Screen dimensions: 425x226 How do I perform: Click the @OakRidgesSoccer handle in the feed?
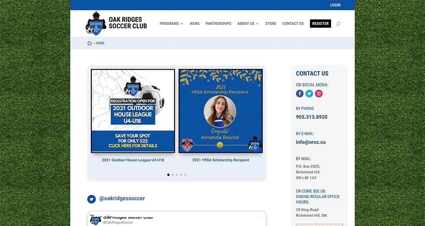[118, 222]
